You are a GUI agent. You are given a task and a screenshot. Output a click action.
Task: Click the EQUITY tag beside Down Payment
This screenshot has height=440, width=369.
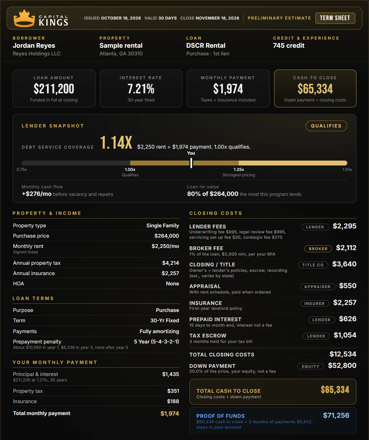click(x=310, y=366)
